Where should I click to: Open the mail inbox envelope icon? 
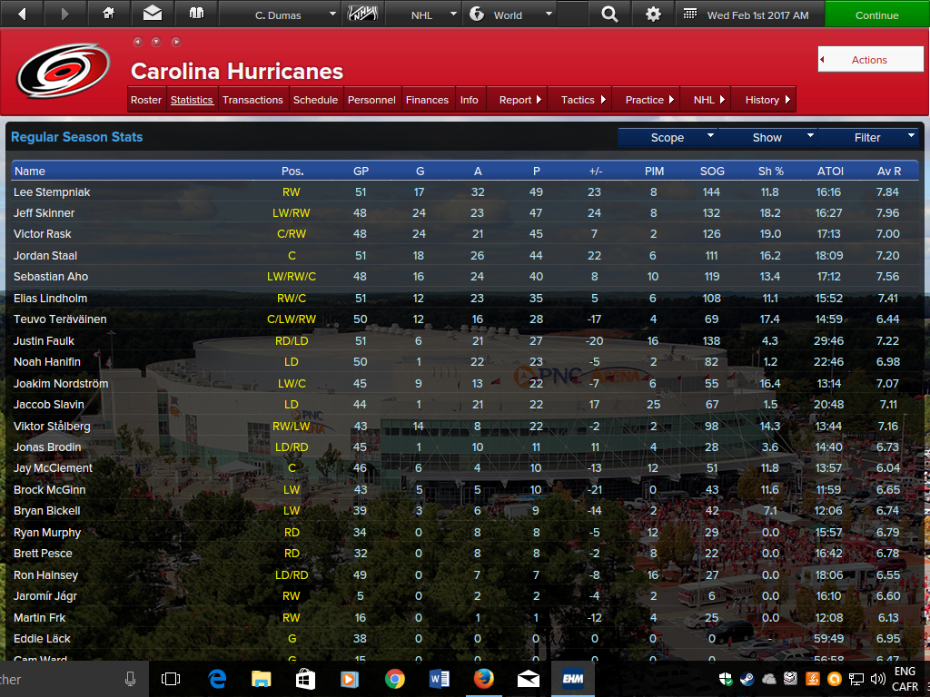(153, 13)
